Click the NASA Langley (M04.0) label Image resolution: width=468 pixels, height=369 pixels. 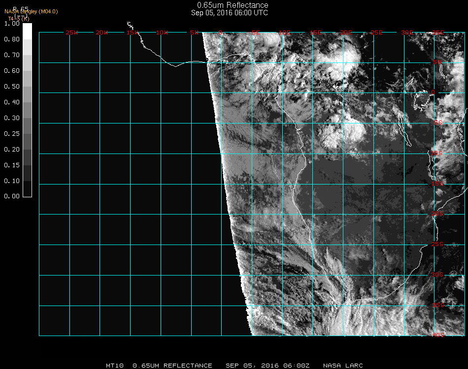[x=31, y=11]
